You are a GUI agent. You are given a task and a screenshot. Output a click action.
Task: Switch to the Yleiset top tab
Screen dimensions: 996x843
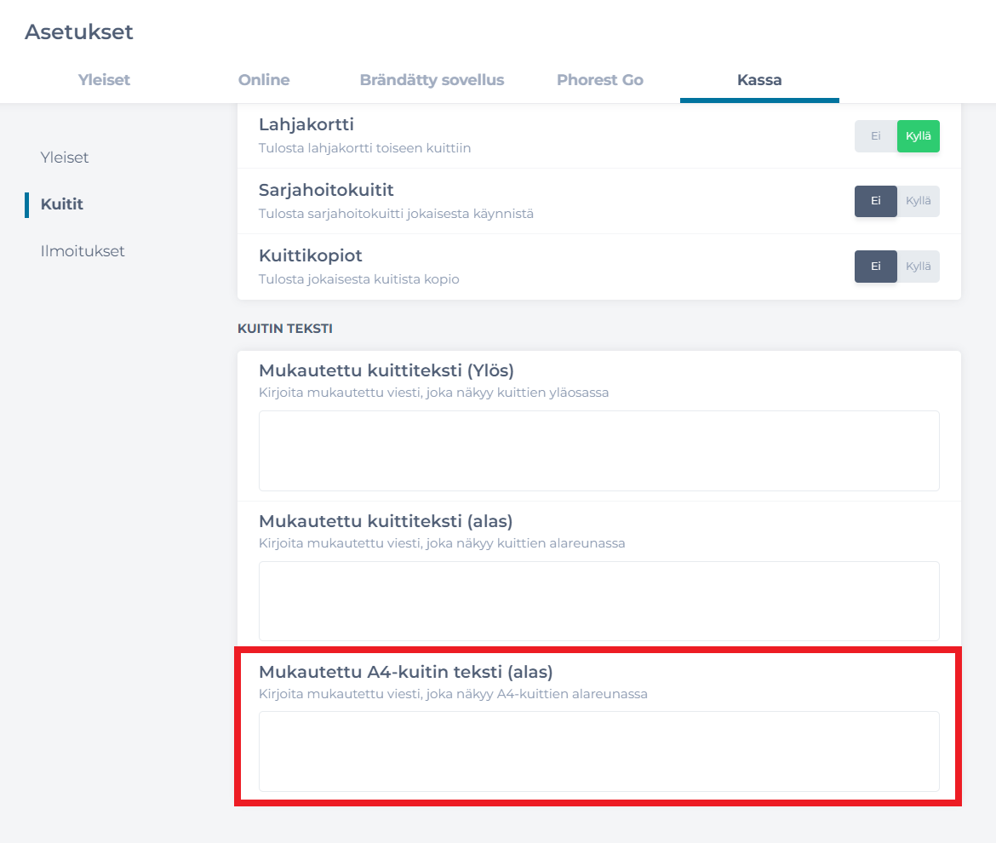pos(104,80)
